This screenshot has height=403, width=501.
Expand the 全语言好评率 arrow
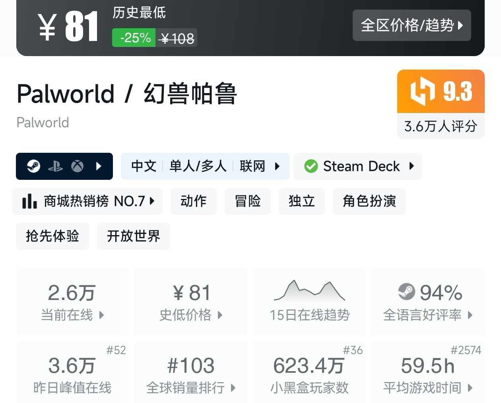(470, 315)
